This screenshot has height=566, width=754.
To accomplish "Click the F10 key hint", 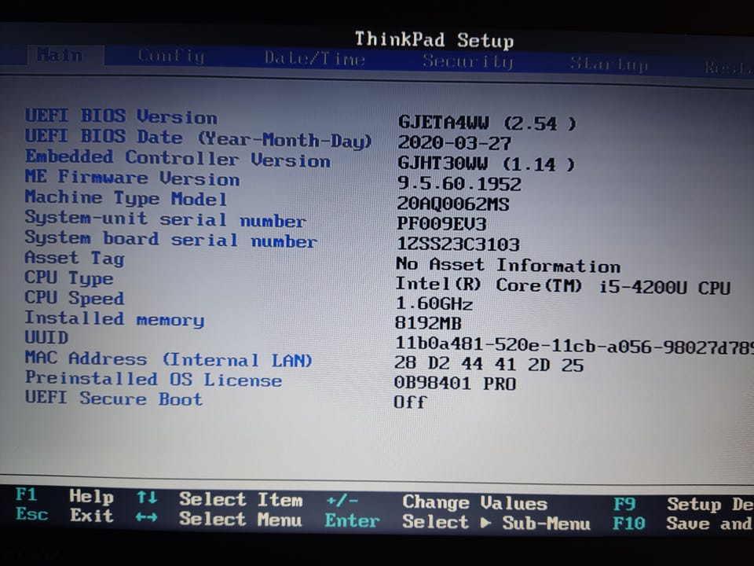I will [629, 524].
